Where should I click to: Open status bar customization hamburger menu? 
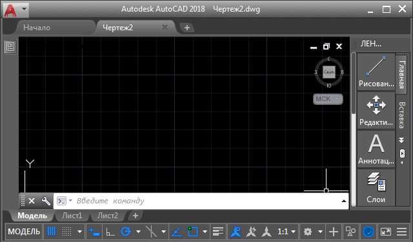(401, 232)
